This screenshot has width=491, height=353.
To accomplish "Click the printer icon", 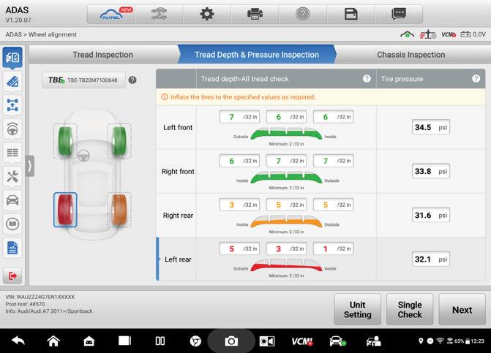I will (255, 15).
